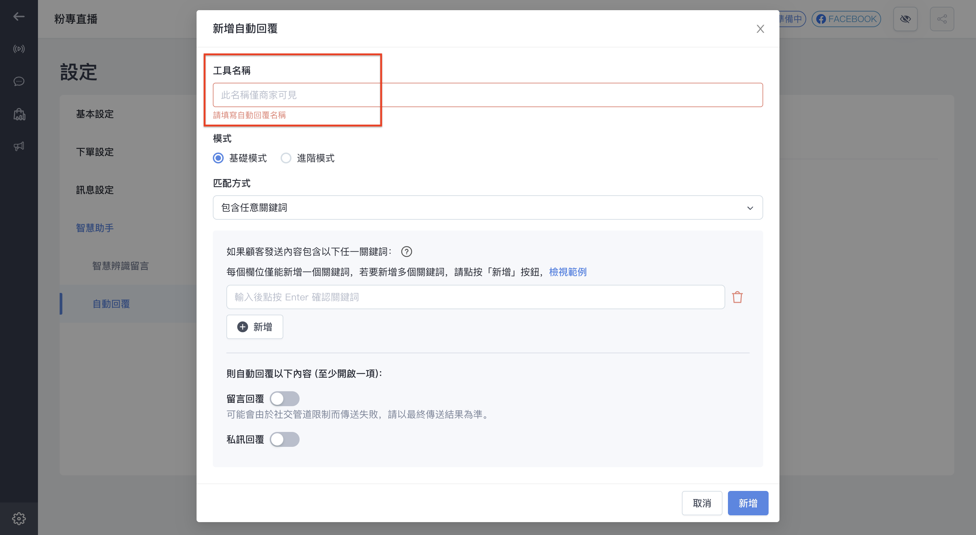This screenshot has height=535, width=976.
Task: Close the 新增自動回覆 dialog
Action: pos(760,29)
